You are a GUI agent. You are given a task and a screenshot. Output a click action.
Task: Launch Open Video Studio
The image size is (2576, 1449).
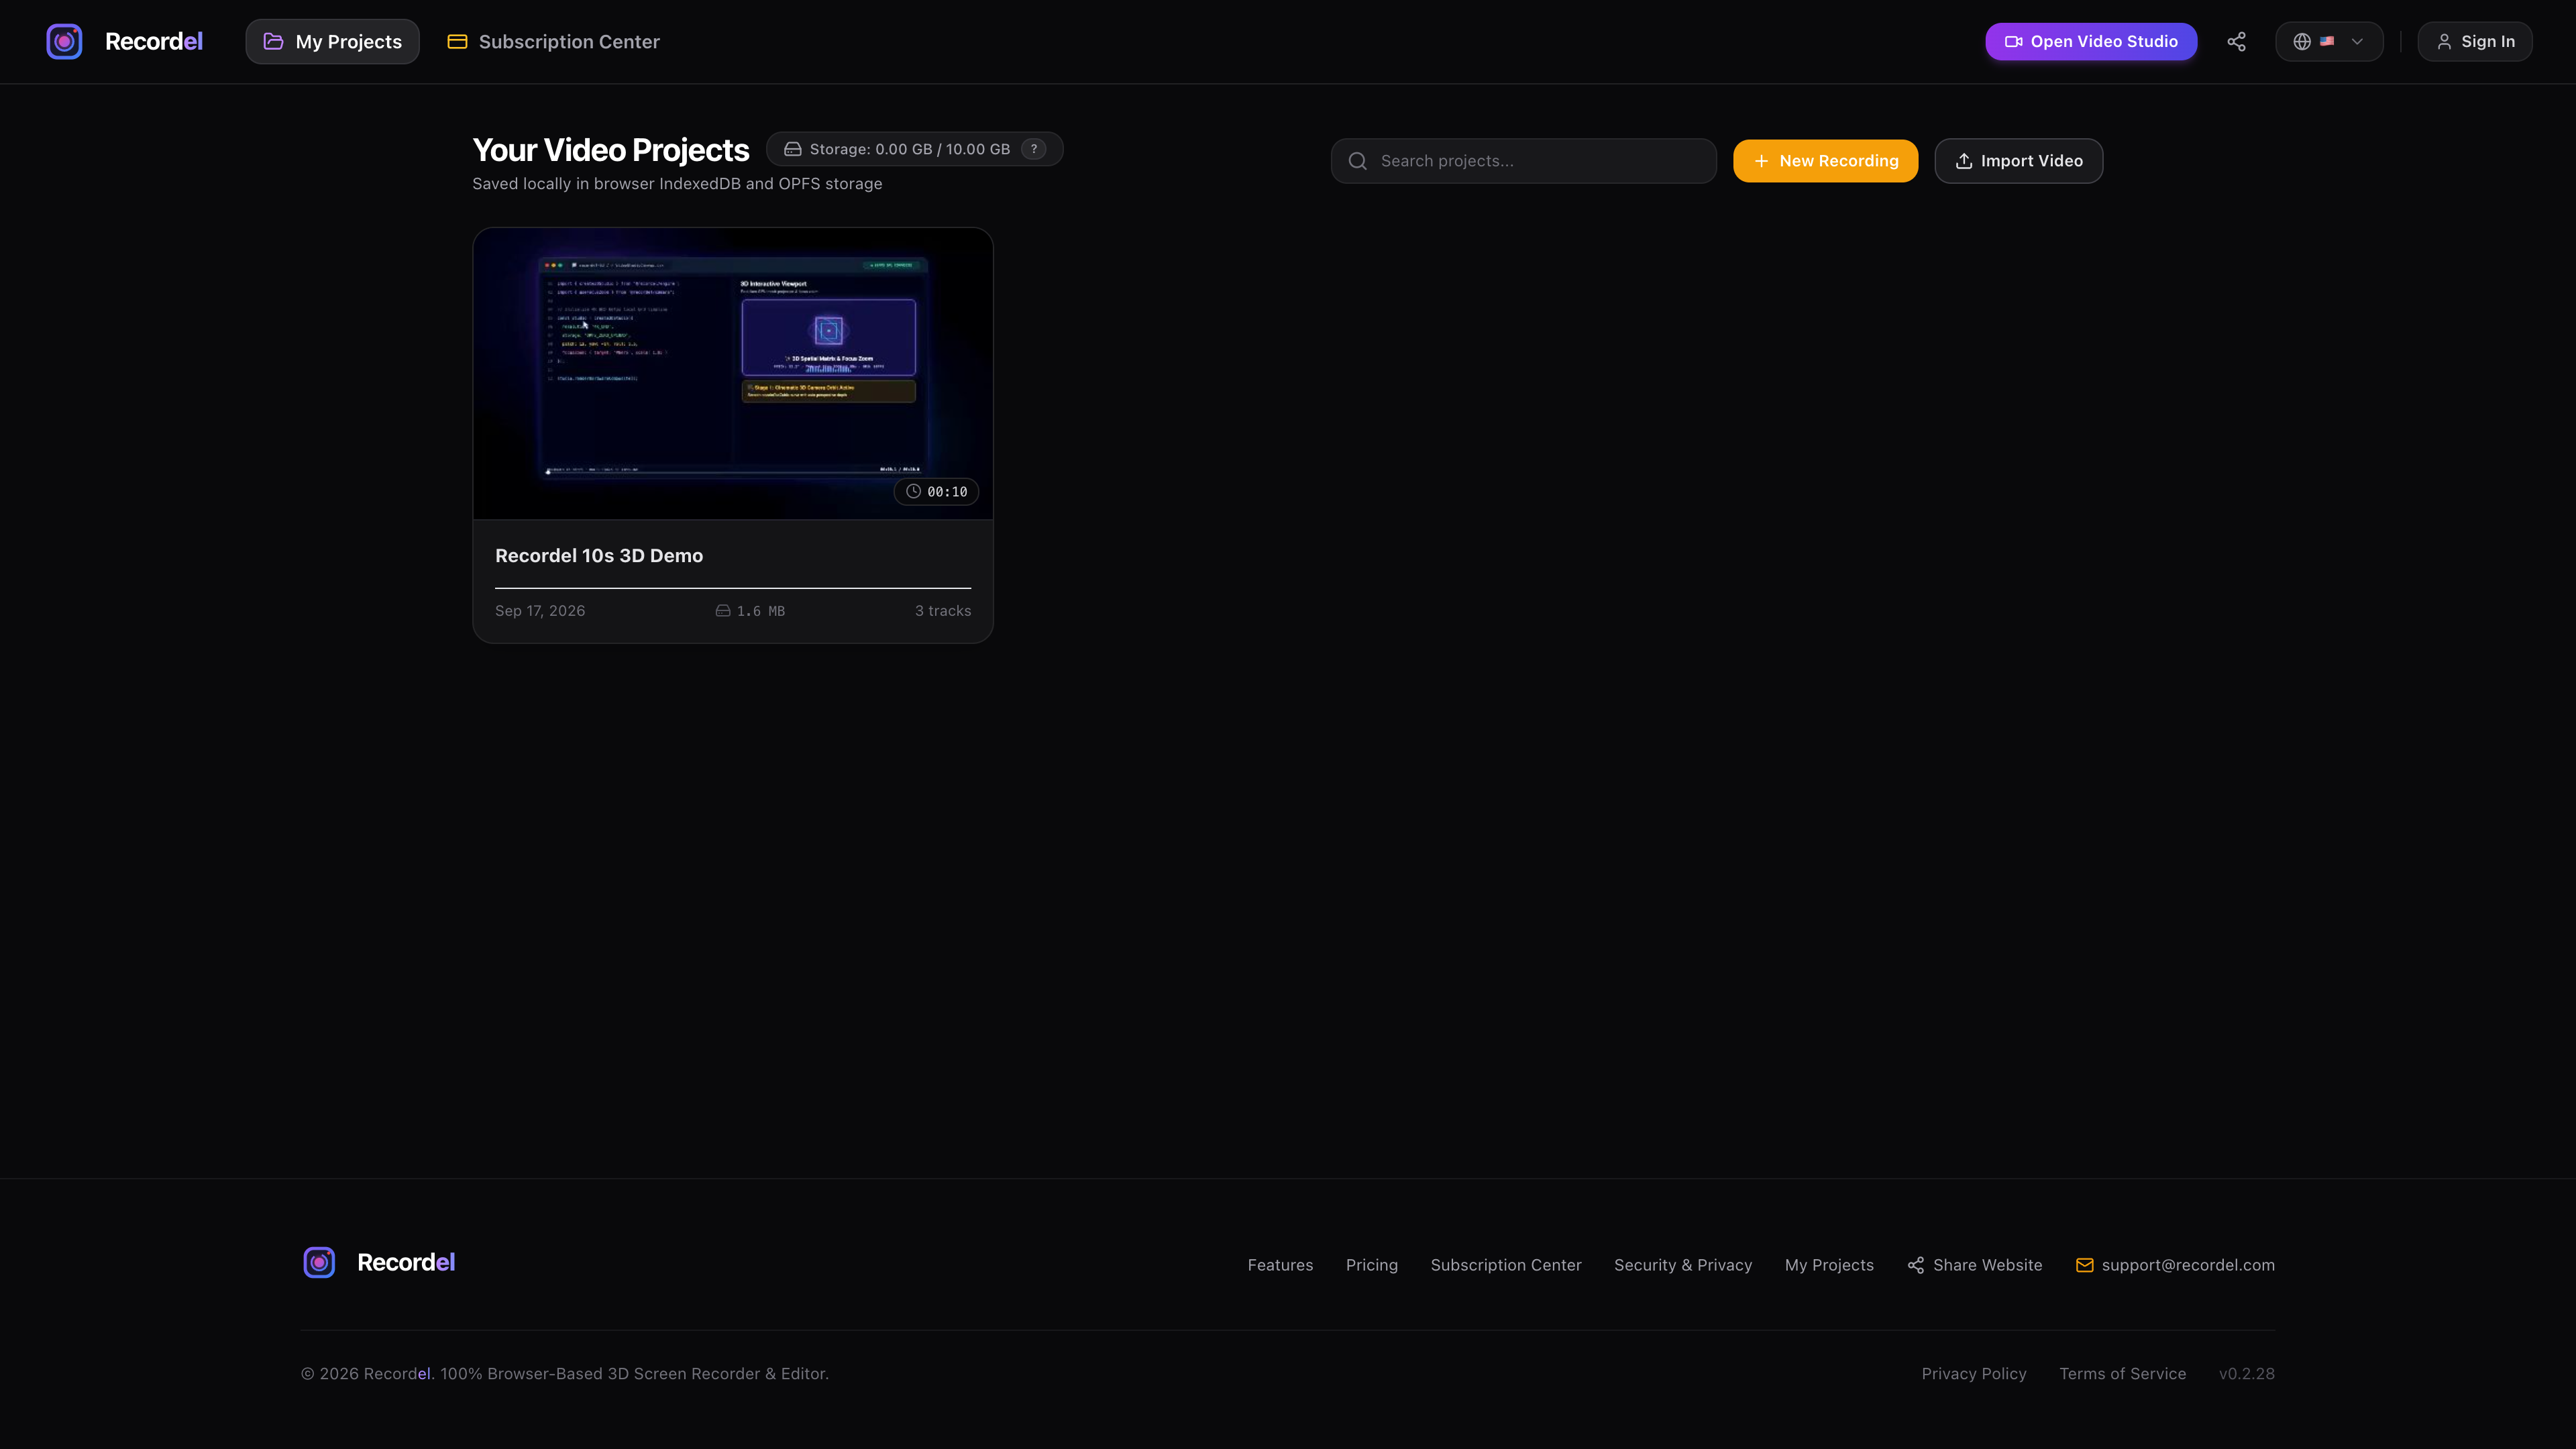[x=2091, y=41]
